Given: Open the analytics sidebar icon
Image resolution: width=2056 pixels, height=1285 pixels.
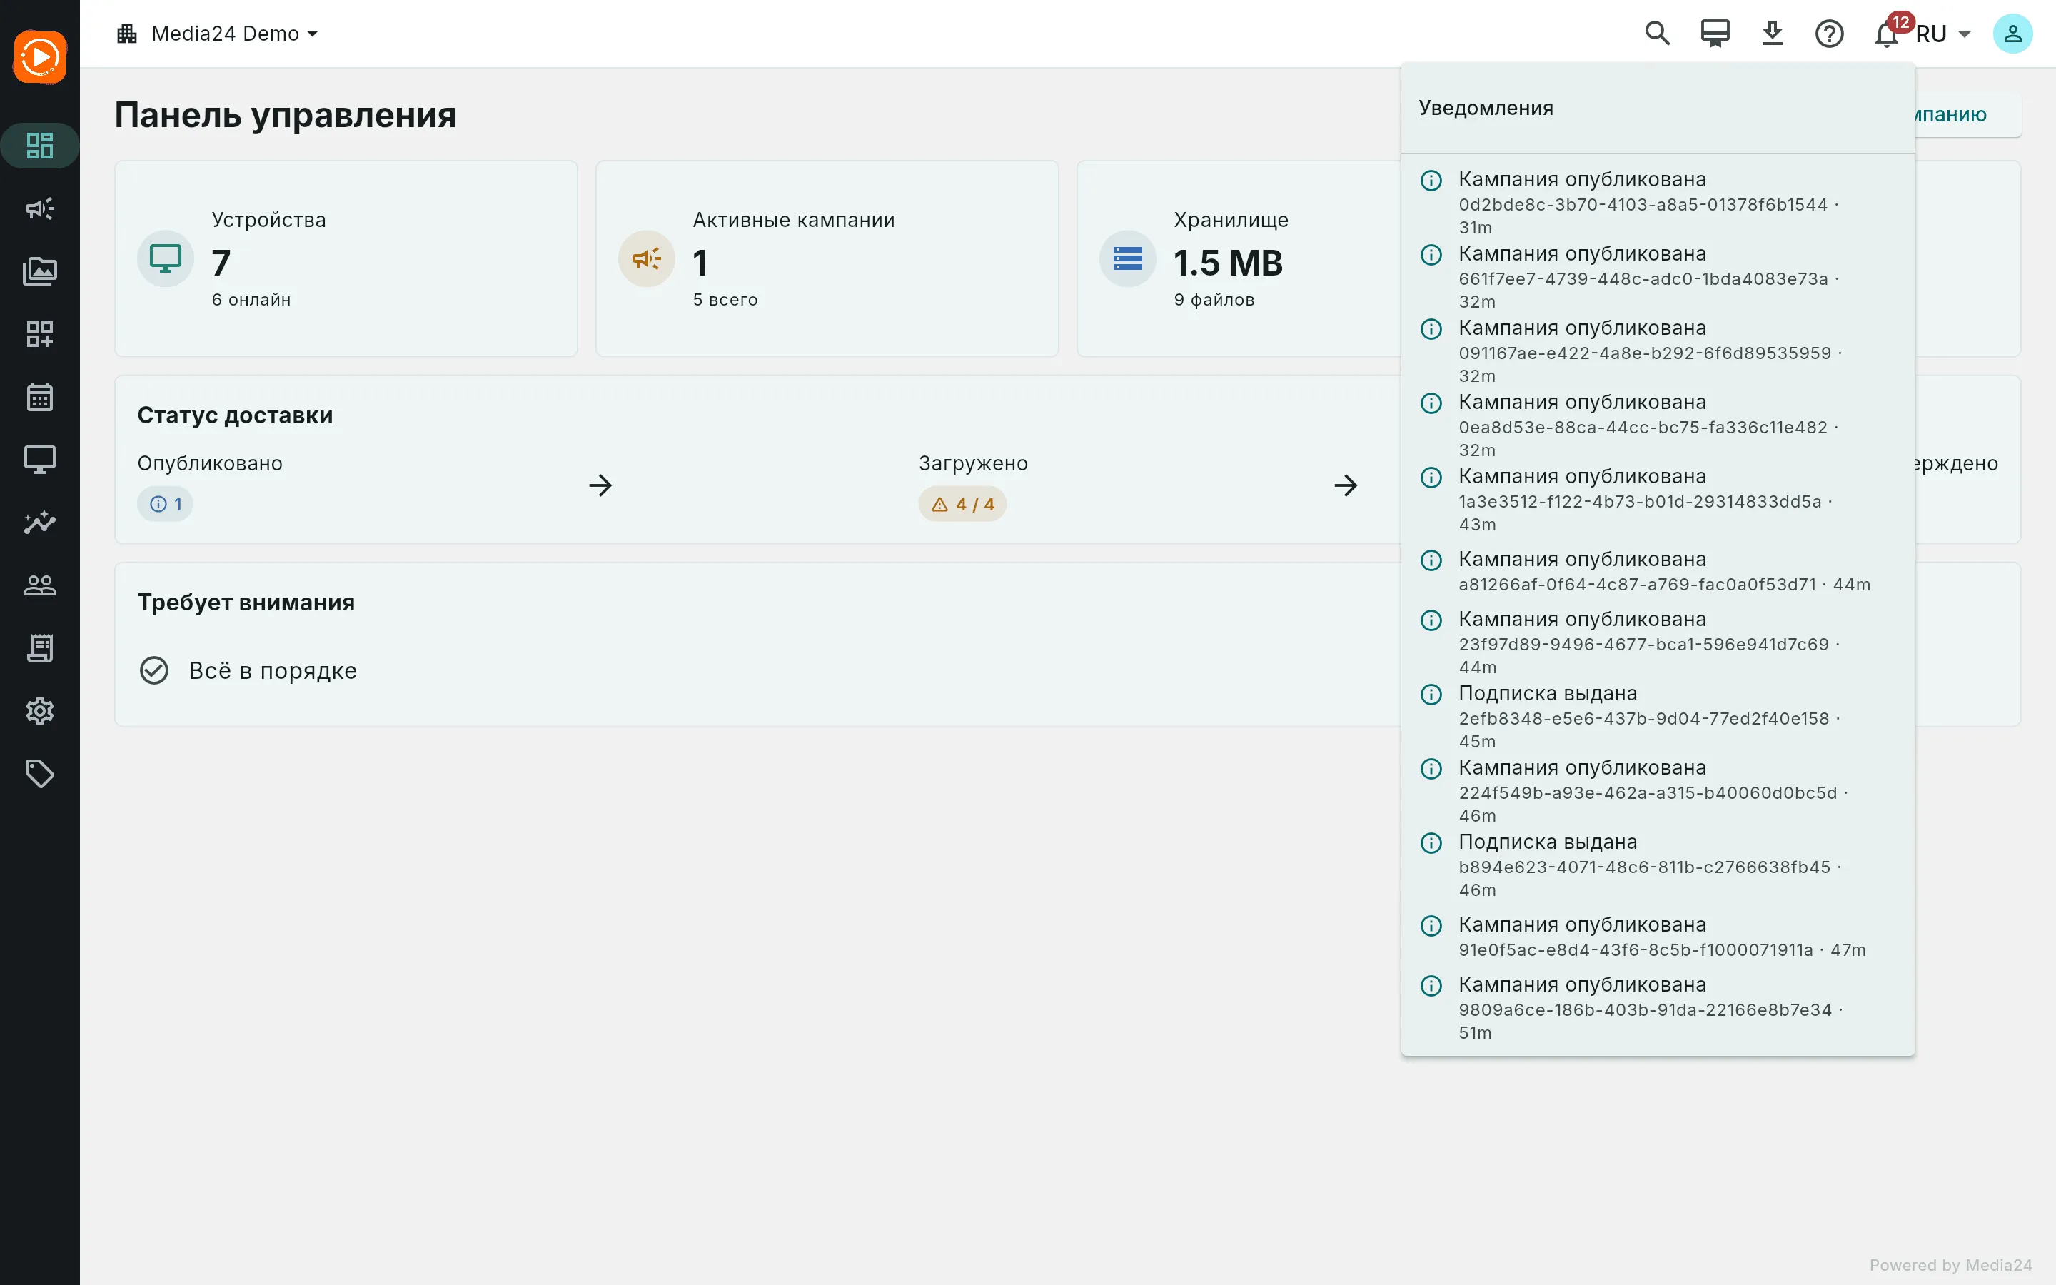Looking at the screenshot, I should point(40,522).
